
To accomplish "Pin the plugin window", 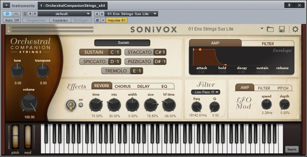I will [x=289, y=5].
